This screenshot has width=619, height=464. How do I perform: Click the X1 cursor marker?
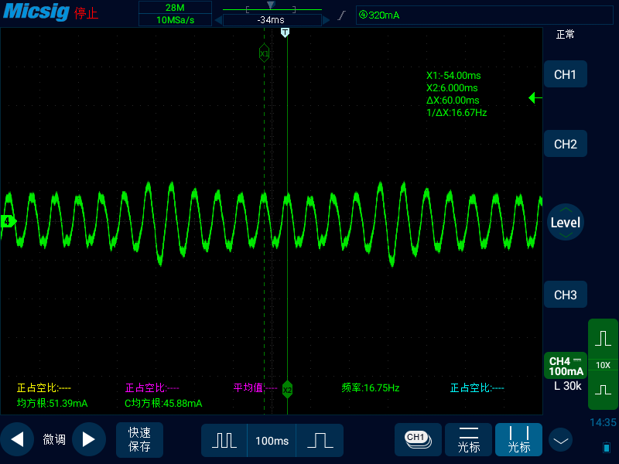[x=264, y=53]
